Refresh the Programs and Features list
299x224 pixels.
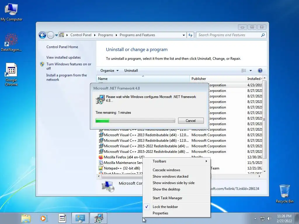click(190, 35)
